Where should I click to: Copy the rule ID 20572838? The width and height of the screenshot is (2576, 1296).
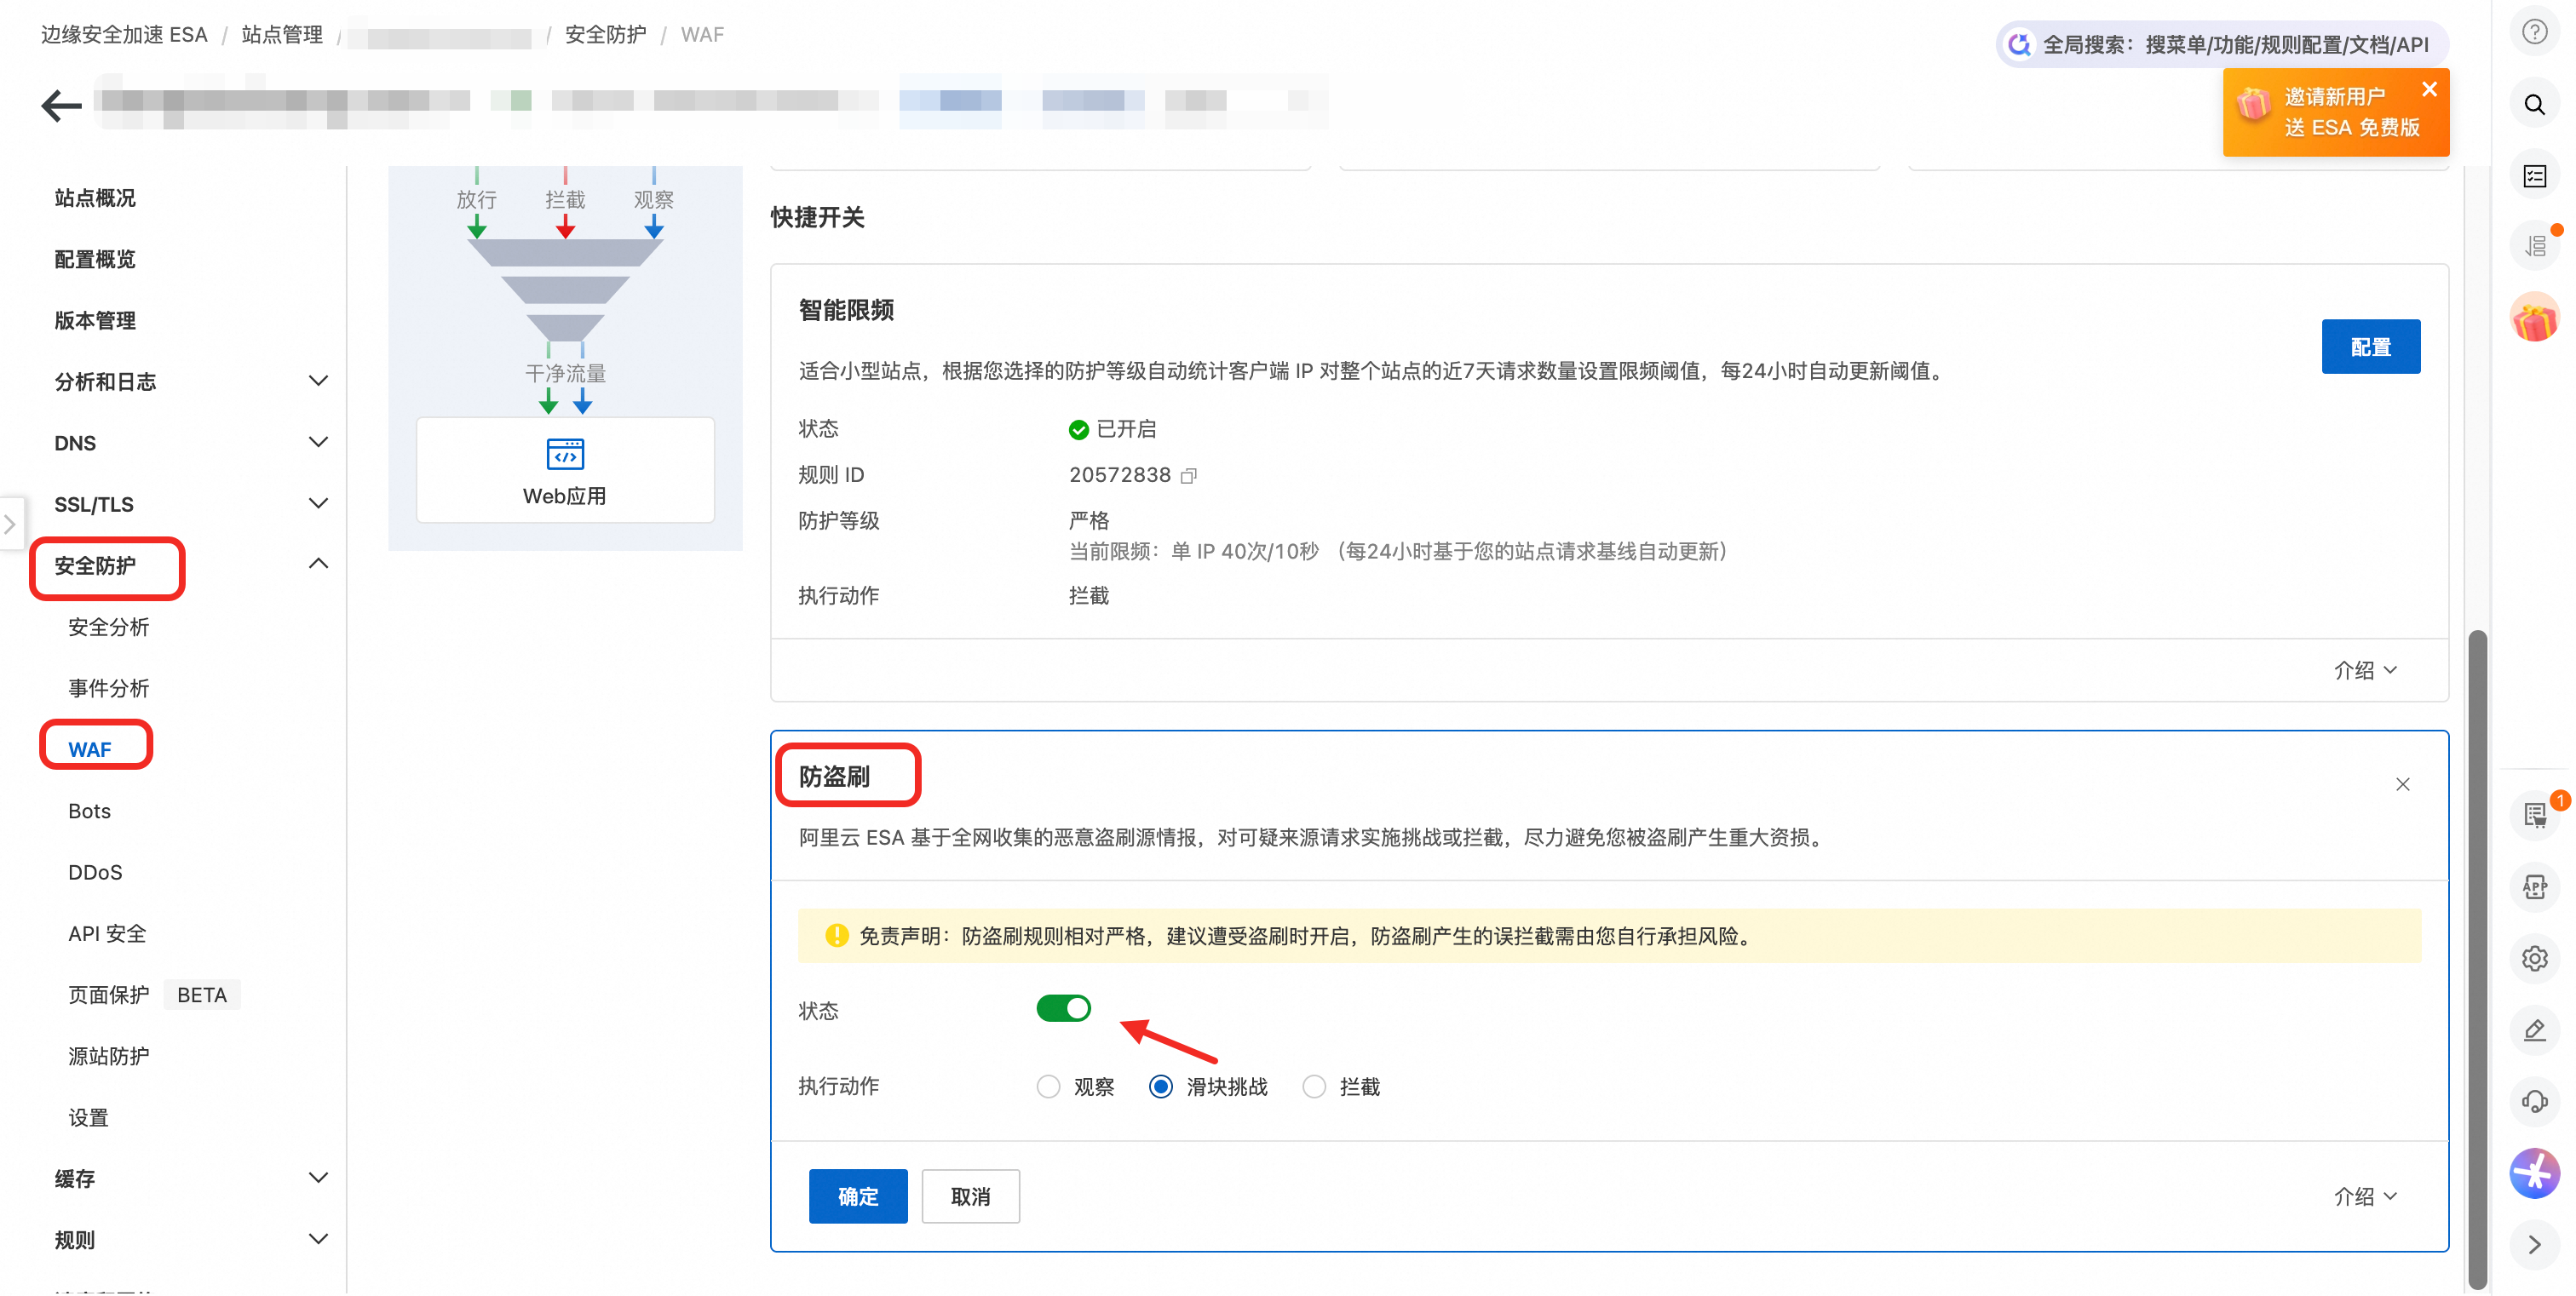(1188, 476)
